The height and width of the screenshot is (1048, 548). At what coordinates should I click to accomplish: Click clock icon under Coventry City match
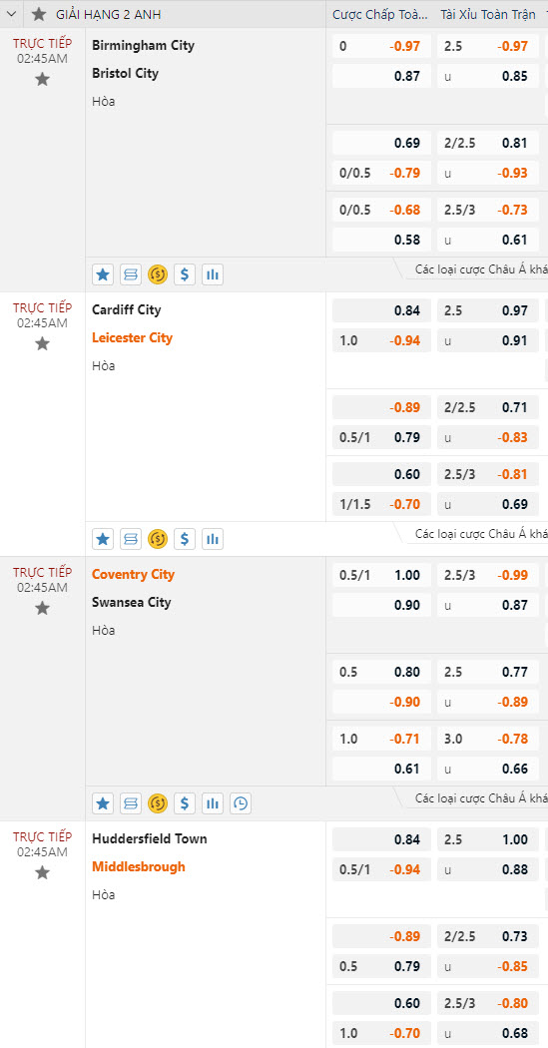[241, 803]
